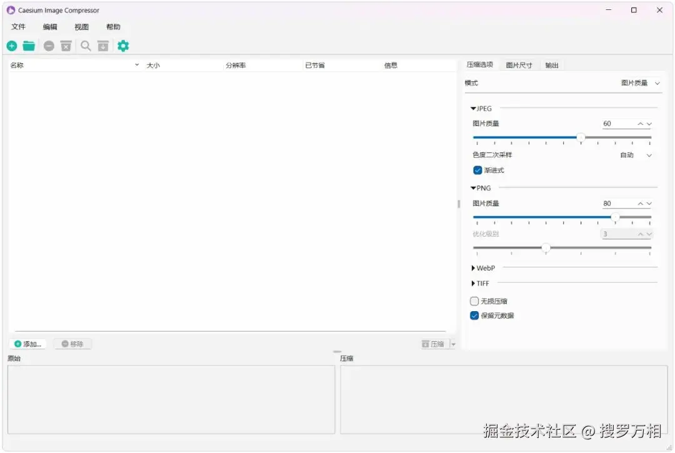This screenshot has width=675, height=453.
Task: Click the export archive icon on toolbar
Action: [x=103, y=46]
